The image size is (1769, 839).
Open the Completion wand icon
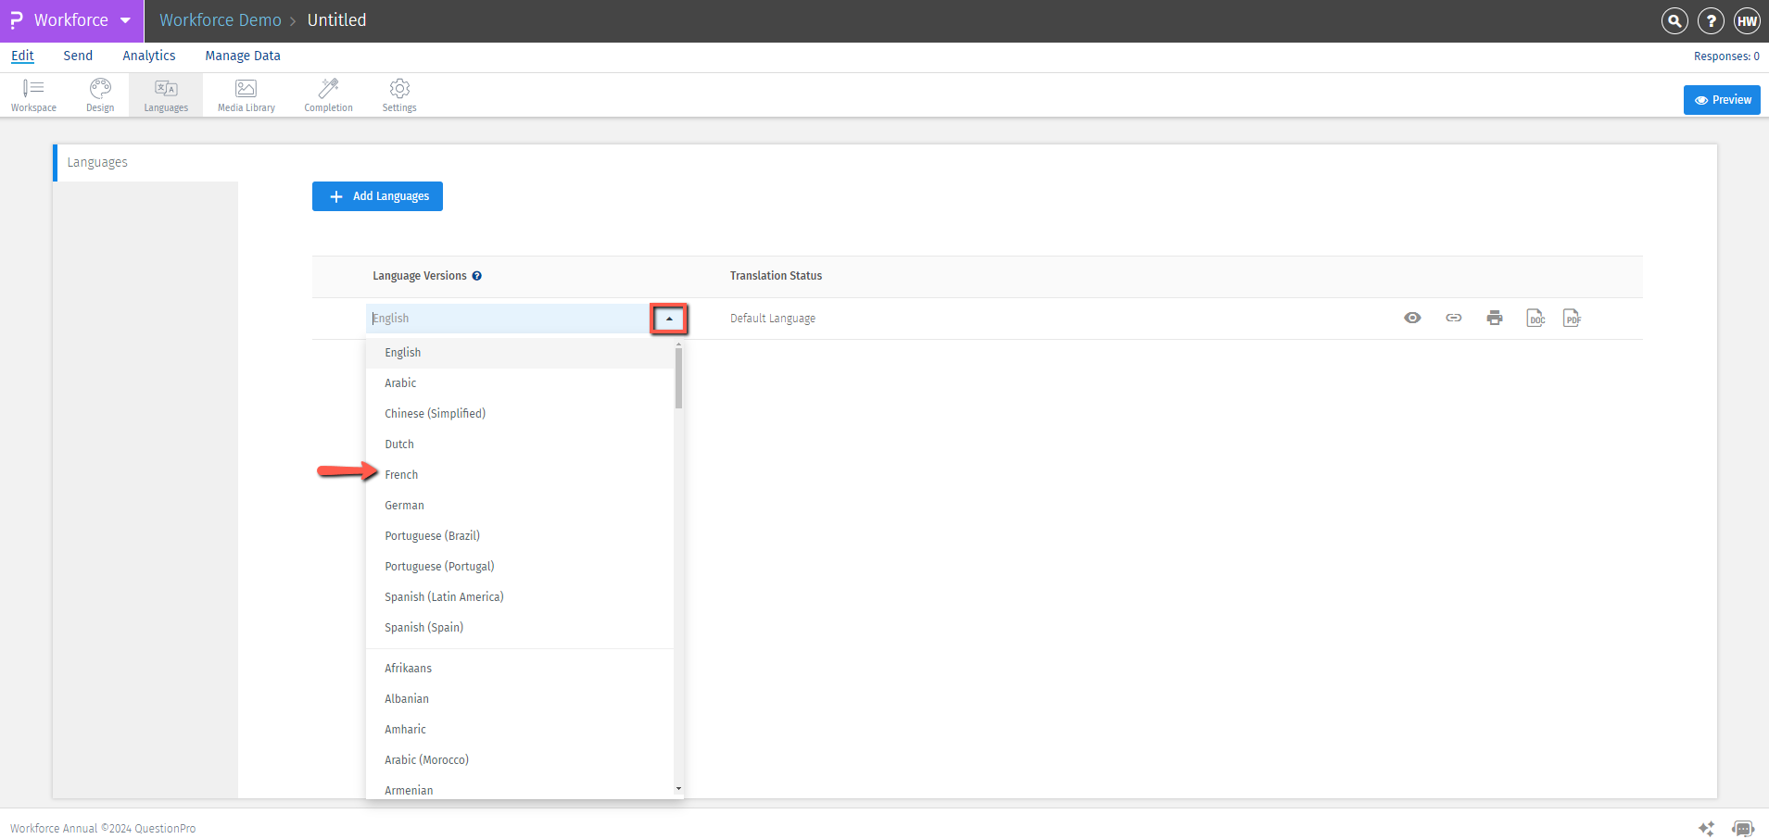click(x=328, y=95)
